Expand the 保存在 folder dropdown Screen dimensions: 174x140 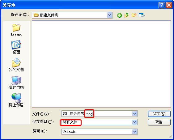pyautogui.click(x=109, y=15)
